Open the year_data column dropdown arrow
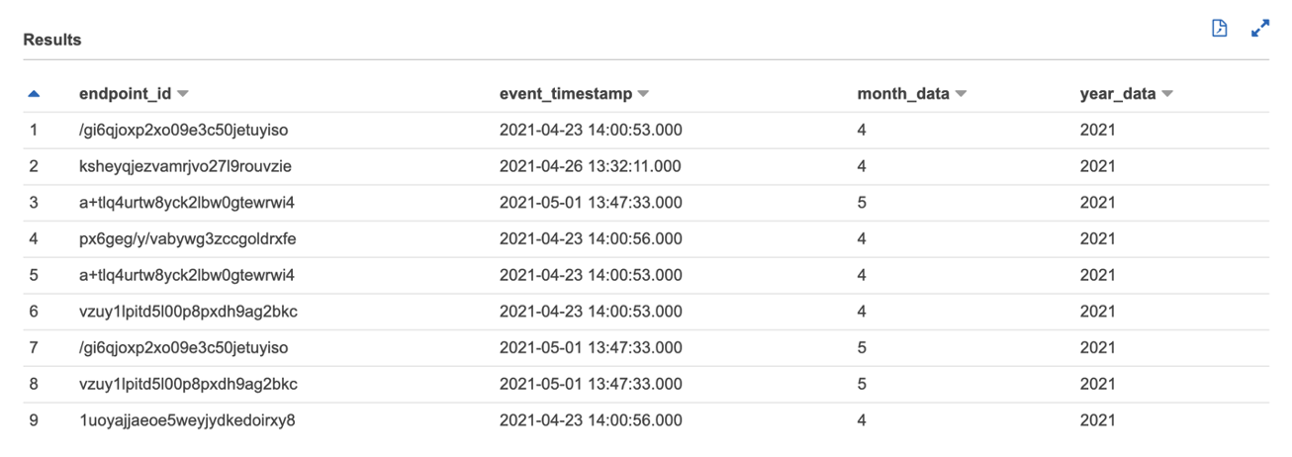The width and height of the screenshot is (1292, 457). click(x=1167, y=95)
